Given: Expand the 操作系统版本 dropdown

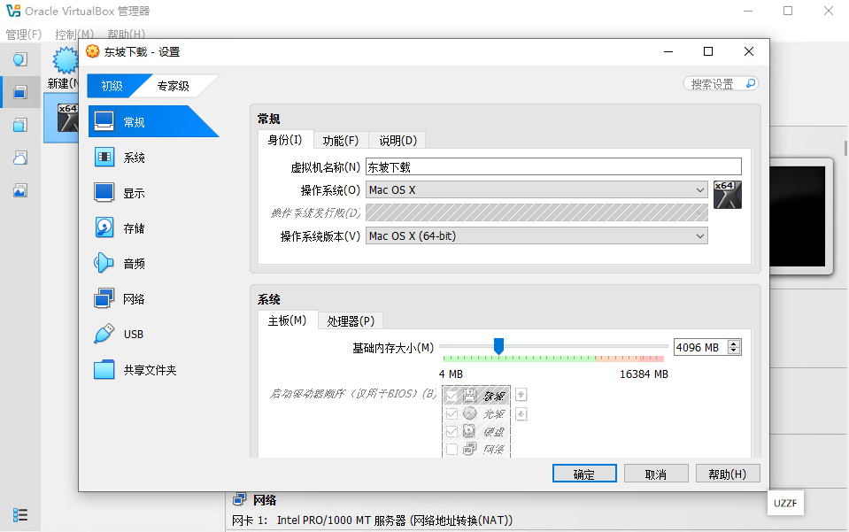Looking at the screenshot, I should pos(702,235).
